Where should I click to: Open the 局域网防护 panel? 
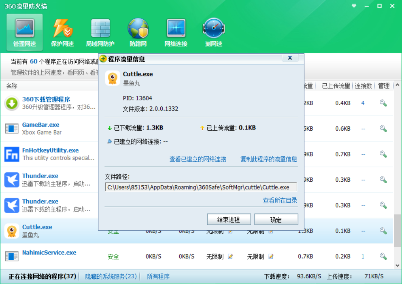100,32
